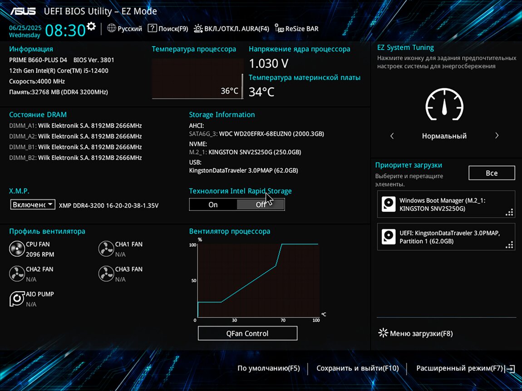Click the CPU fan curve graph

coord(257,280)
